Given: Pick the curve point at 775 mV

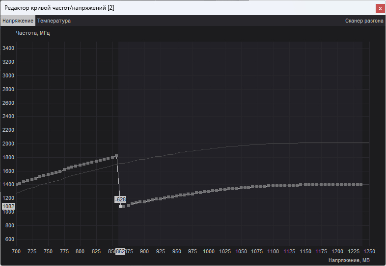Looking at the screenshot, I should (x=64, y=169).
